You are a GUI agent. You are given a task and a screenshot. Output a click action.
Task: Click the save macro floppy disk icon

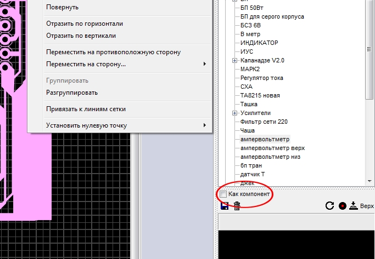[x=224, y=206]
